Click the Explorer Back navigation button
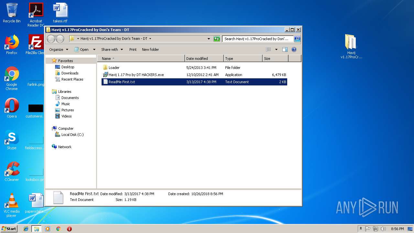Viewport: 414px width, 233px height. tap(51, 39)
